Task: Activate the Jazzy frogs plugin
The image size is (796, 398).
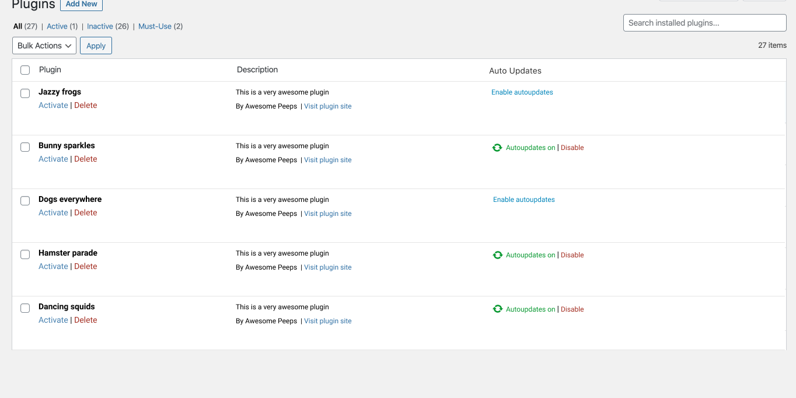Action: click(x=53, y=106)
